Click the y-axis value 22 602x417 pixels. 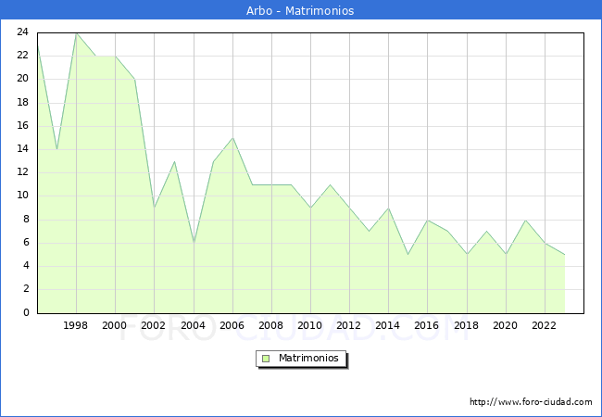23,56
